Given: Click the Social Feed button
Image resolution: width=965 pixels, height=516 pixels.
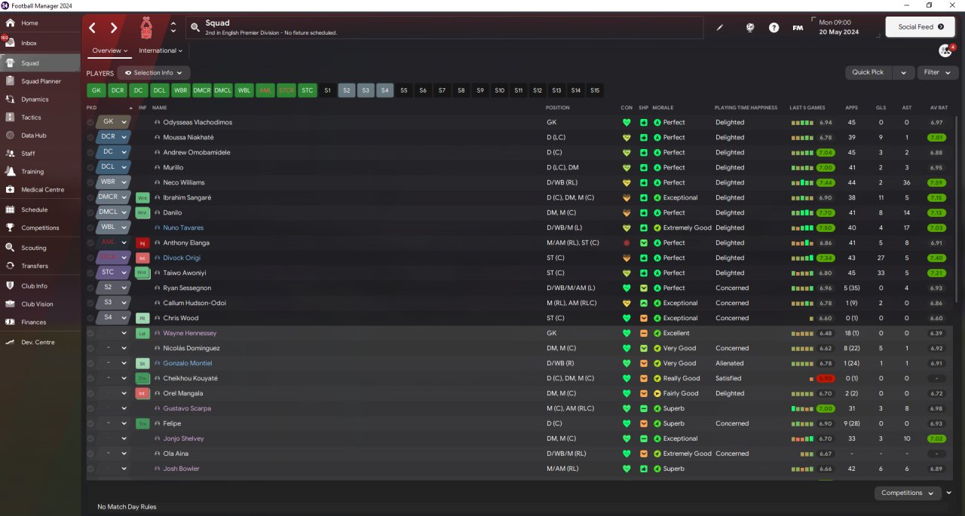Looking at the screenshot, I should pyautogui.click(x=920, y=27).
